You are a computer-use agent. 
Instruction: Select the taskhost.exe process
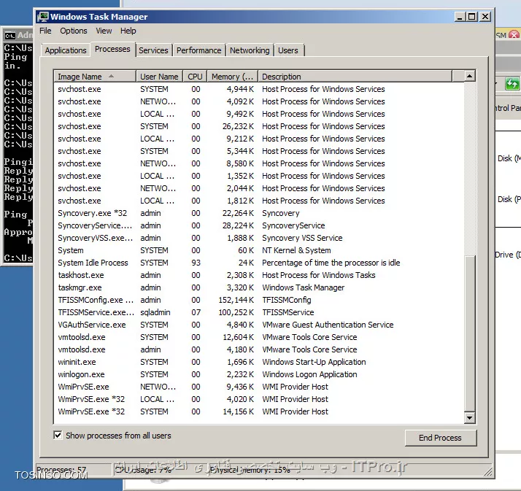coord(258,275)
